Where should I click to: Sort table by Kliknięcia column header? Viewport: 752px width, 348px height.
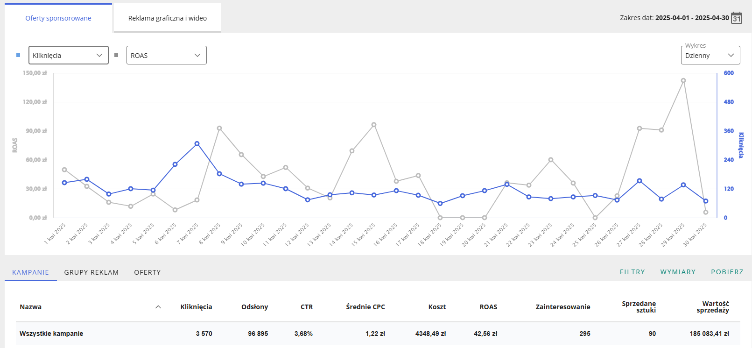196,307
